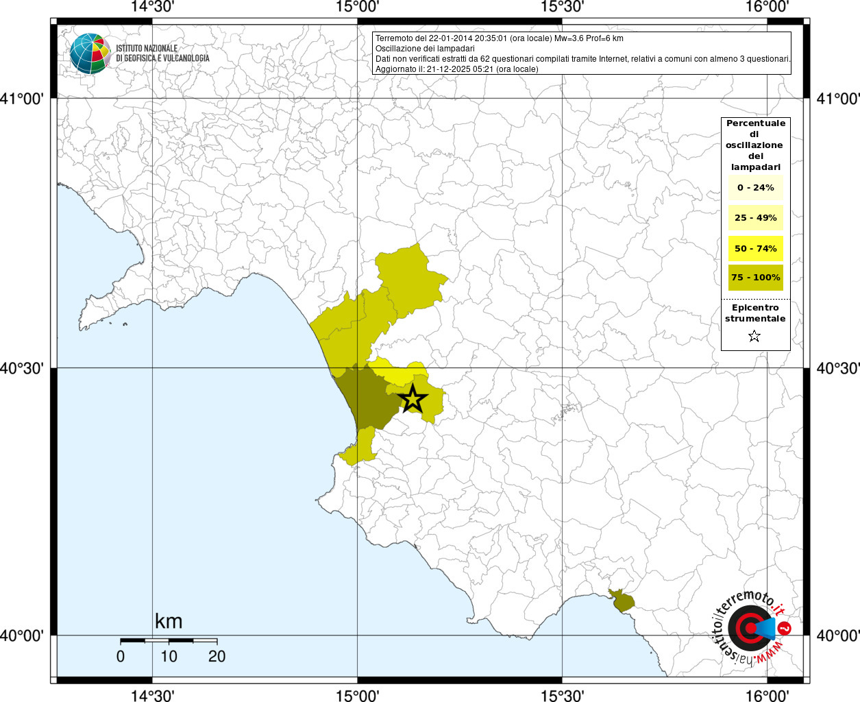Image resolution: width=860 pixels, height=702 pixels.
Task: Click the bright yellow municipality north of the epicenter
Action: (400, 371)
